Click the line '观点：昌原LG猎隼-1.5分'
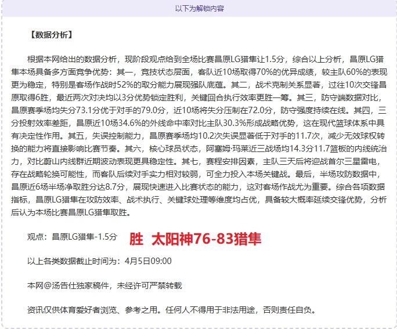 click(x=72, y=237)
